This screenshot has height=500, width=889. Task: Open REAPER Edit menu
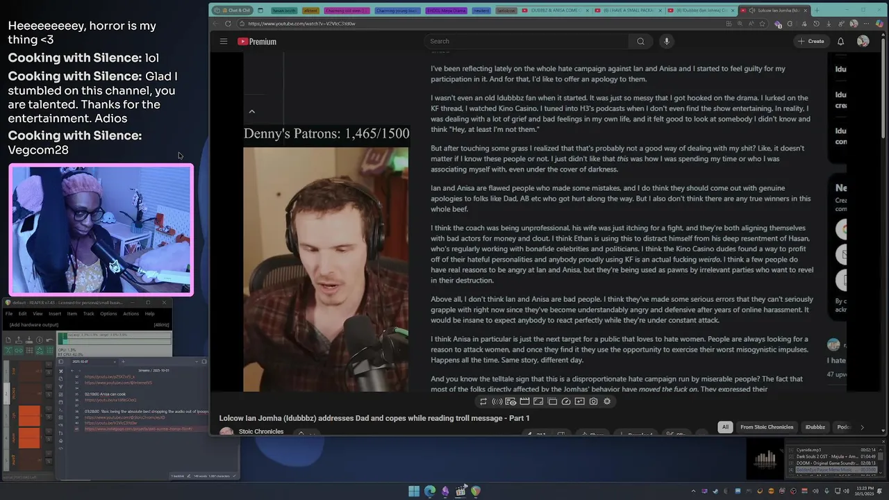pyautogui.click(x=23, y=314)
